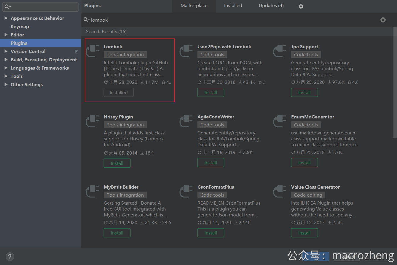Screen dimensions: 397x265
Task: Click the EnumMdGenerator plugin icon
Action: pos(280,121)
